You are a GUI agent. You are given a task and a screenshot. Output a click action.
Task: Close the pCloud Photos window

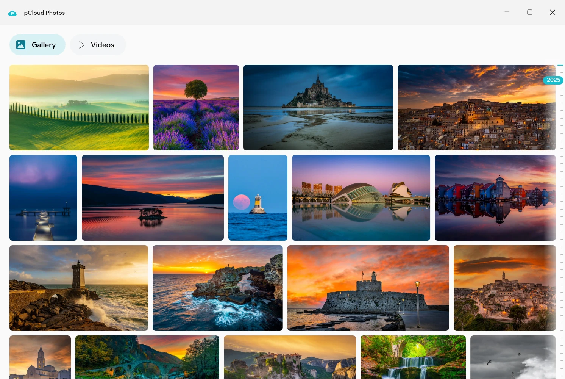pyautogui.click(x=553, y=12)
